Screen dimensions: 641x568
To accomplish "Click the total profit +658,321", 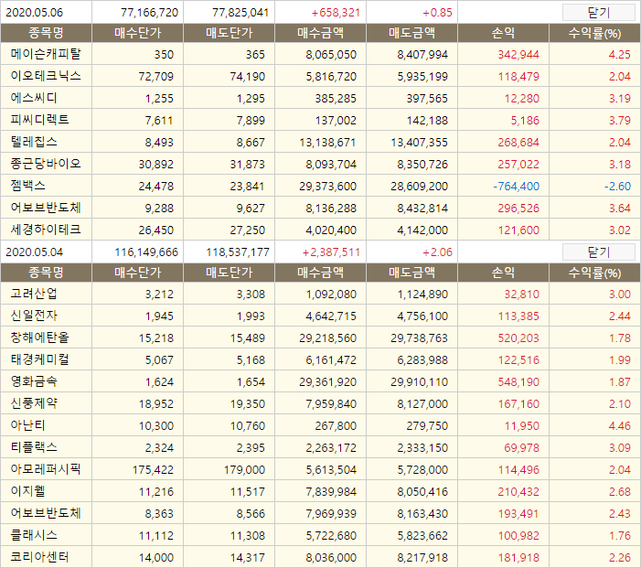I will (x=336, y=13).
